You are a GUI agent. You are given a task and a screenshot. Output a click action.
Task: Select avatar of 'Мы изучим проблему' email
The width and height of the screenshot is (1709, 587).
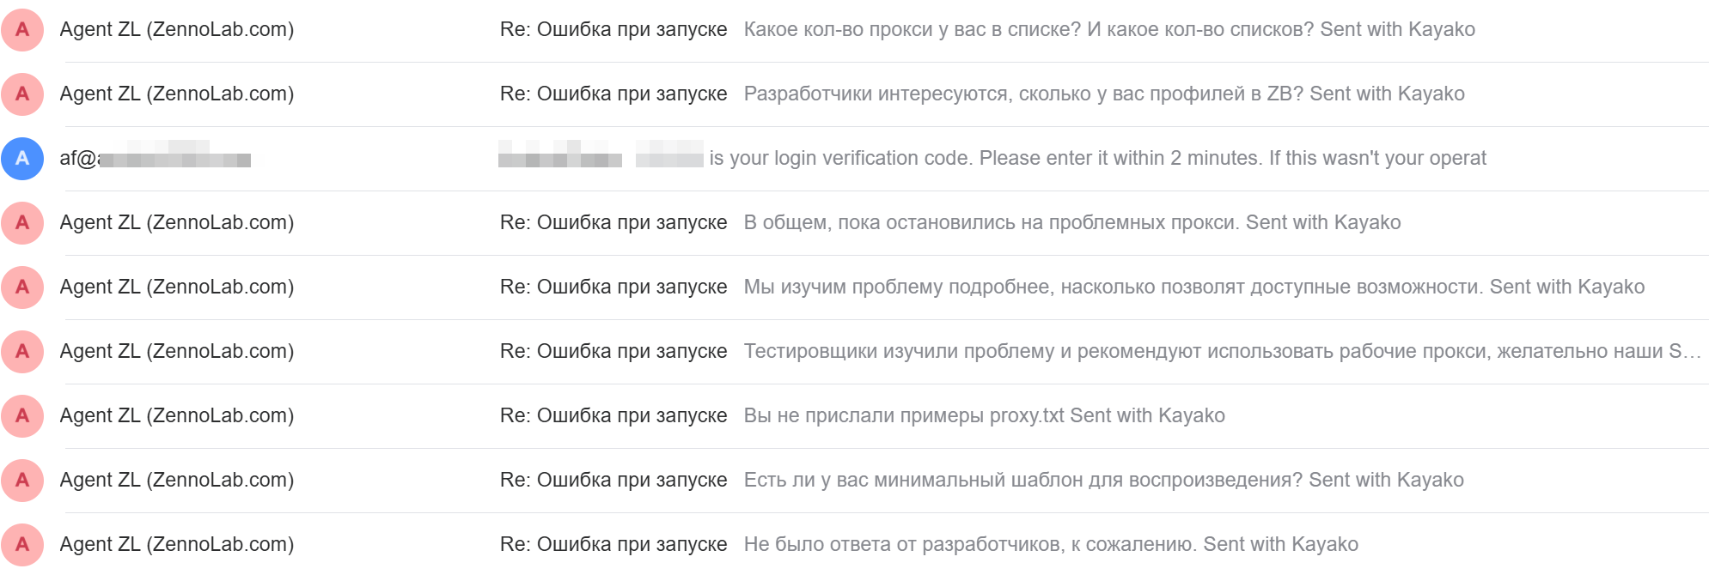(x=22, y=287)
